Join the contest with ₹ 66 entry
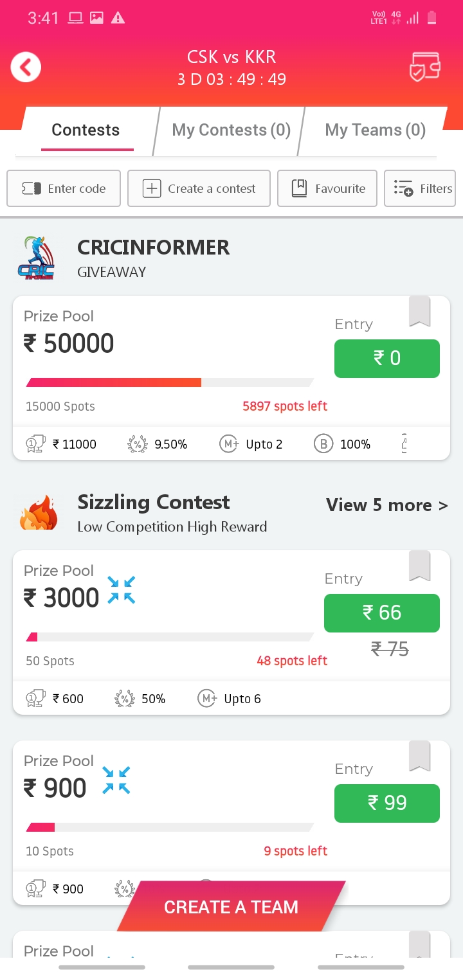The height and width of the screenshot is (977, 463). point(382,613)
